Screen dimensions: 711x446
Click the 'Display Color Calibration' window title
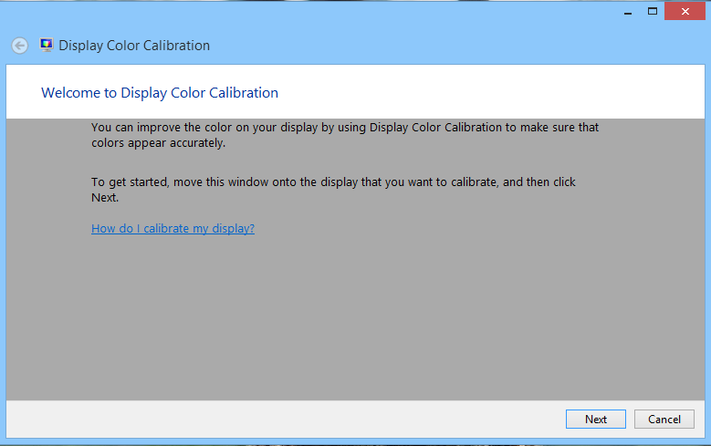pos(134,46)
